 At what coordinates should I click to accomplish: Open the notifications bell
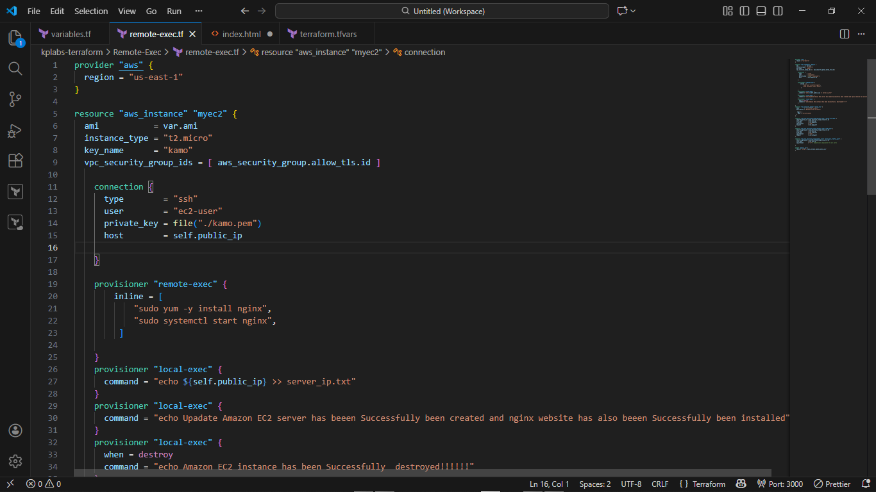click(868, 484)
